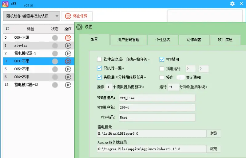Browse for the 雷电目录 folder
Screen dimensions: 246x158
click(213, 133)
